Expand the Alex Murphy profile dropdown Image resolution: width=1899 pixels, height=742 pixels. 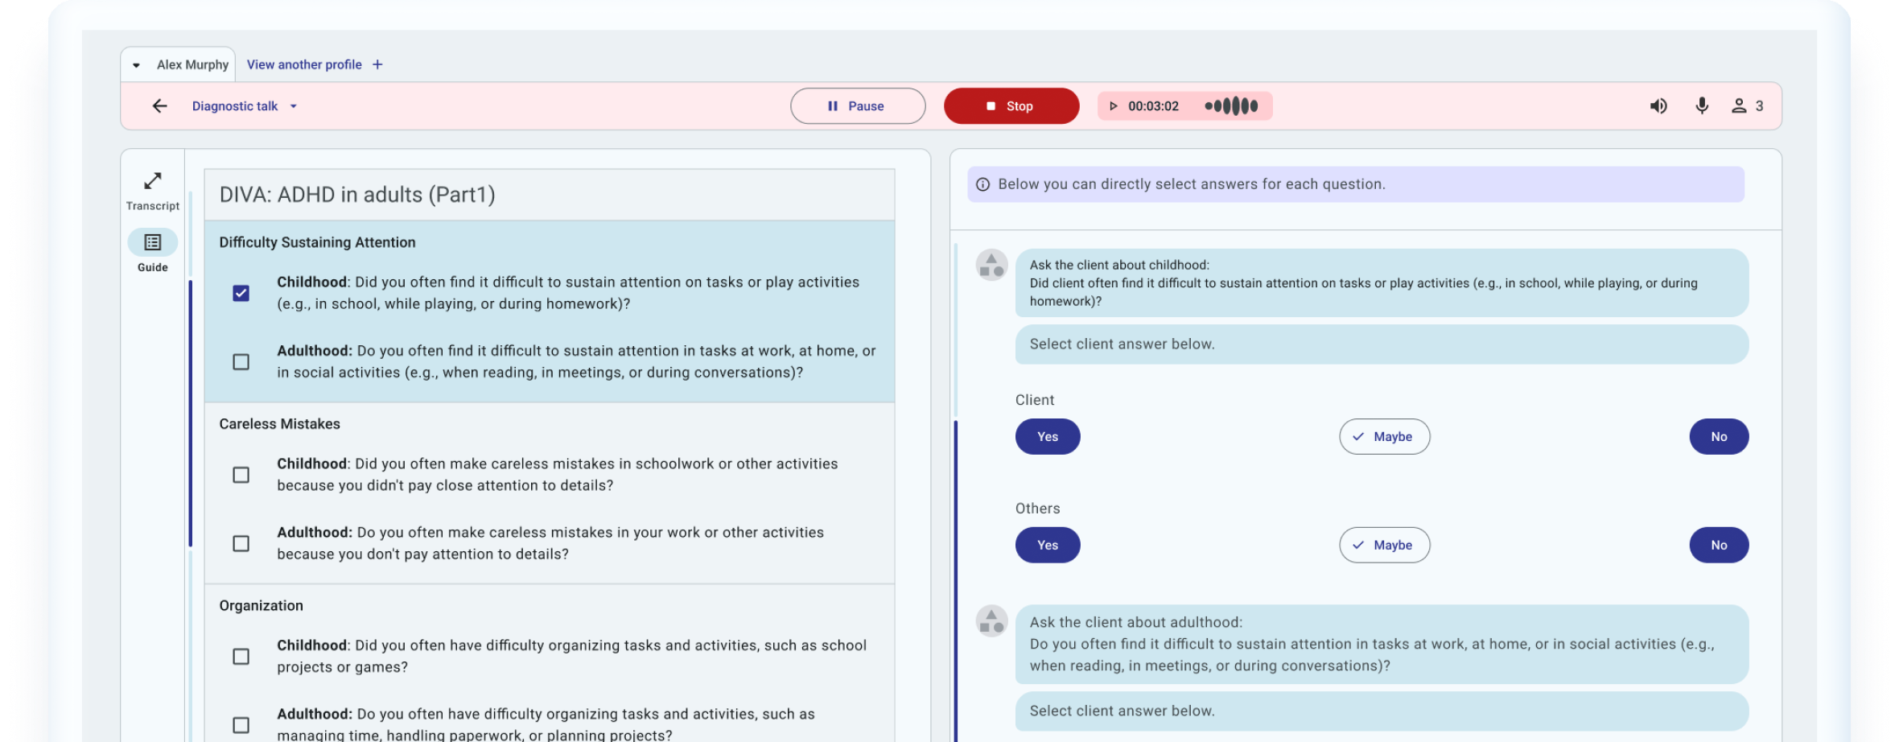137,64
